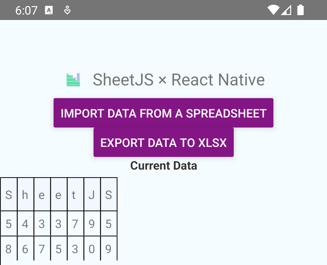Click the cell showing 8 in the bottom row
327x265 pixels.
9,249
